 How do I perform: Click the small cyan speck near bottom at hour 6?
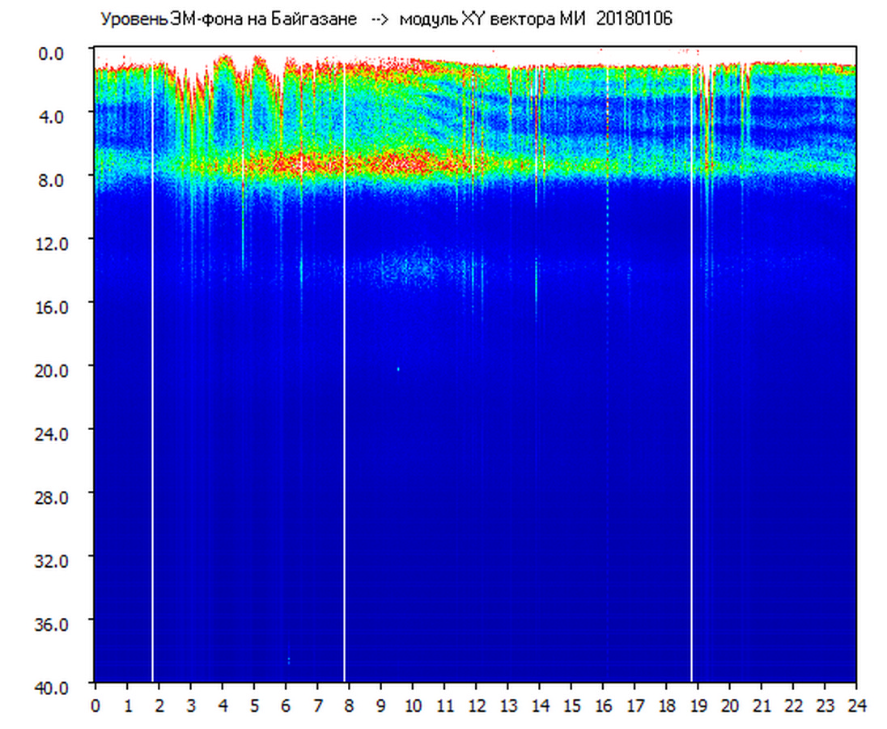[x=288, y=661]
